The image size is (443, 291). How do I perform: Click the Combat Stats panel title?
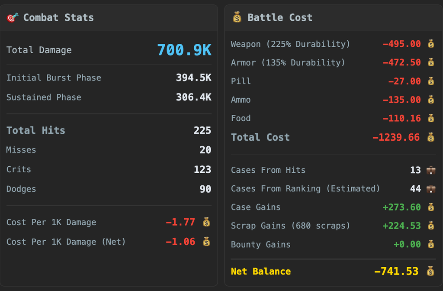tap(58, 17)
